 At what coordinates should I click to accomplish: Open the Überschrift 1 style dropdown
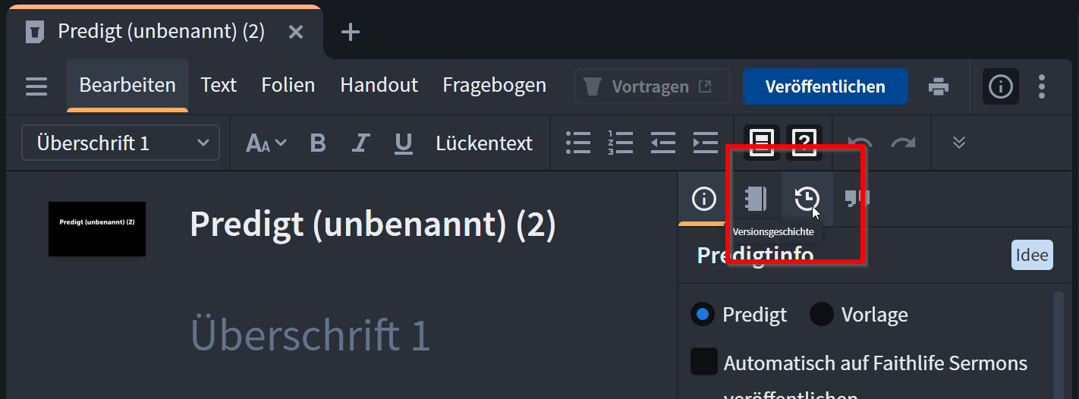coord(121,143)
